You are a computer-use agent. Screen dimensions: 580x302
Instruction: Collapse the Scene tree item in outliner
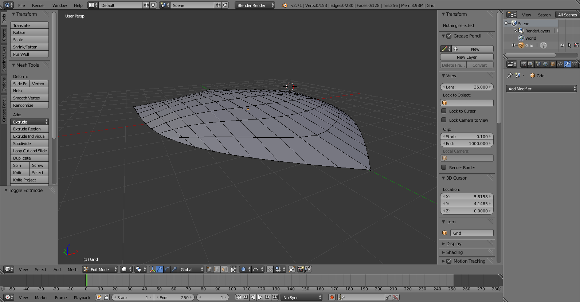click(506, 23)
